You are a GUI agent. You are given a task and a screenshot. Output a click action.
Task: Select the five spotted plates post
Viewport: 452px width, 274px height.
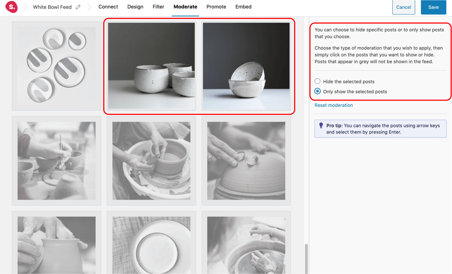coord(57,66)
